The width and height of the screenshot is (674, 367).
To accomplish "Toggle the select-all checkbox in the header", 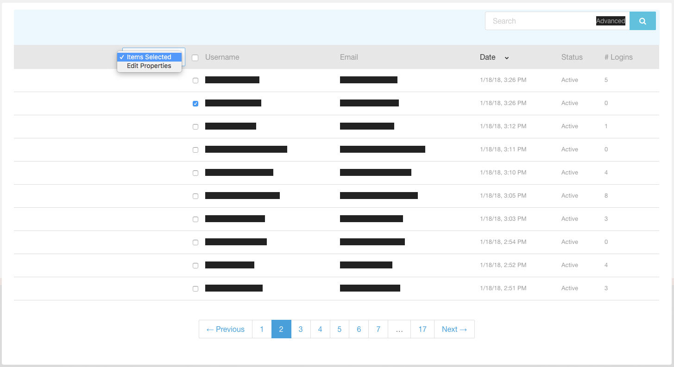I will click(x=195, y=57).
